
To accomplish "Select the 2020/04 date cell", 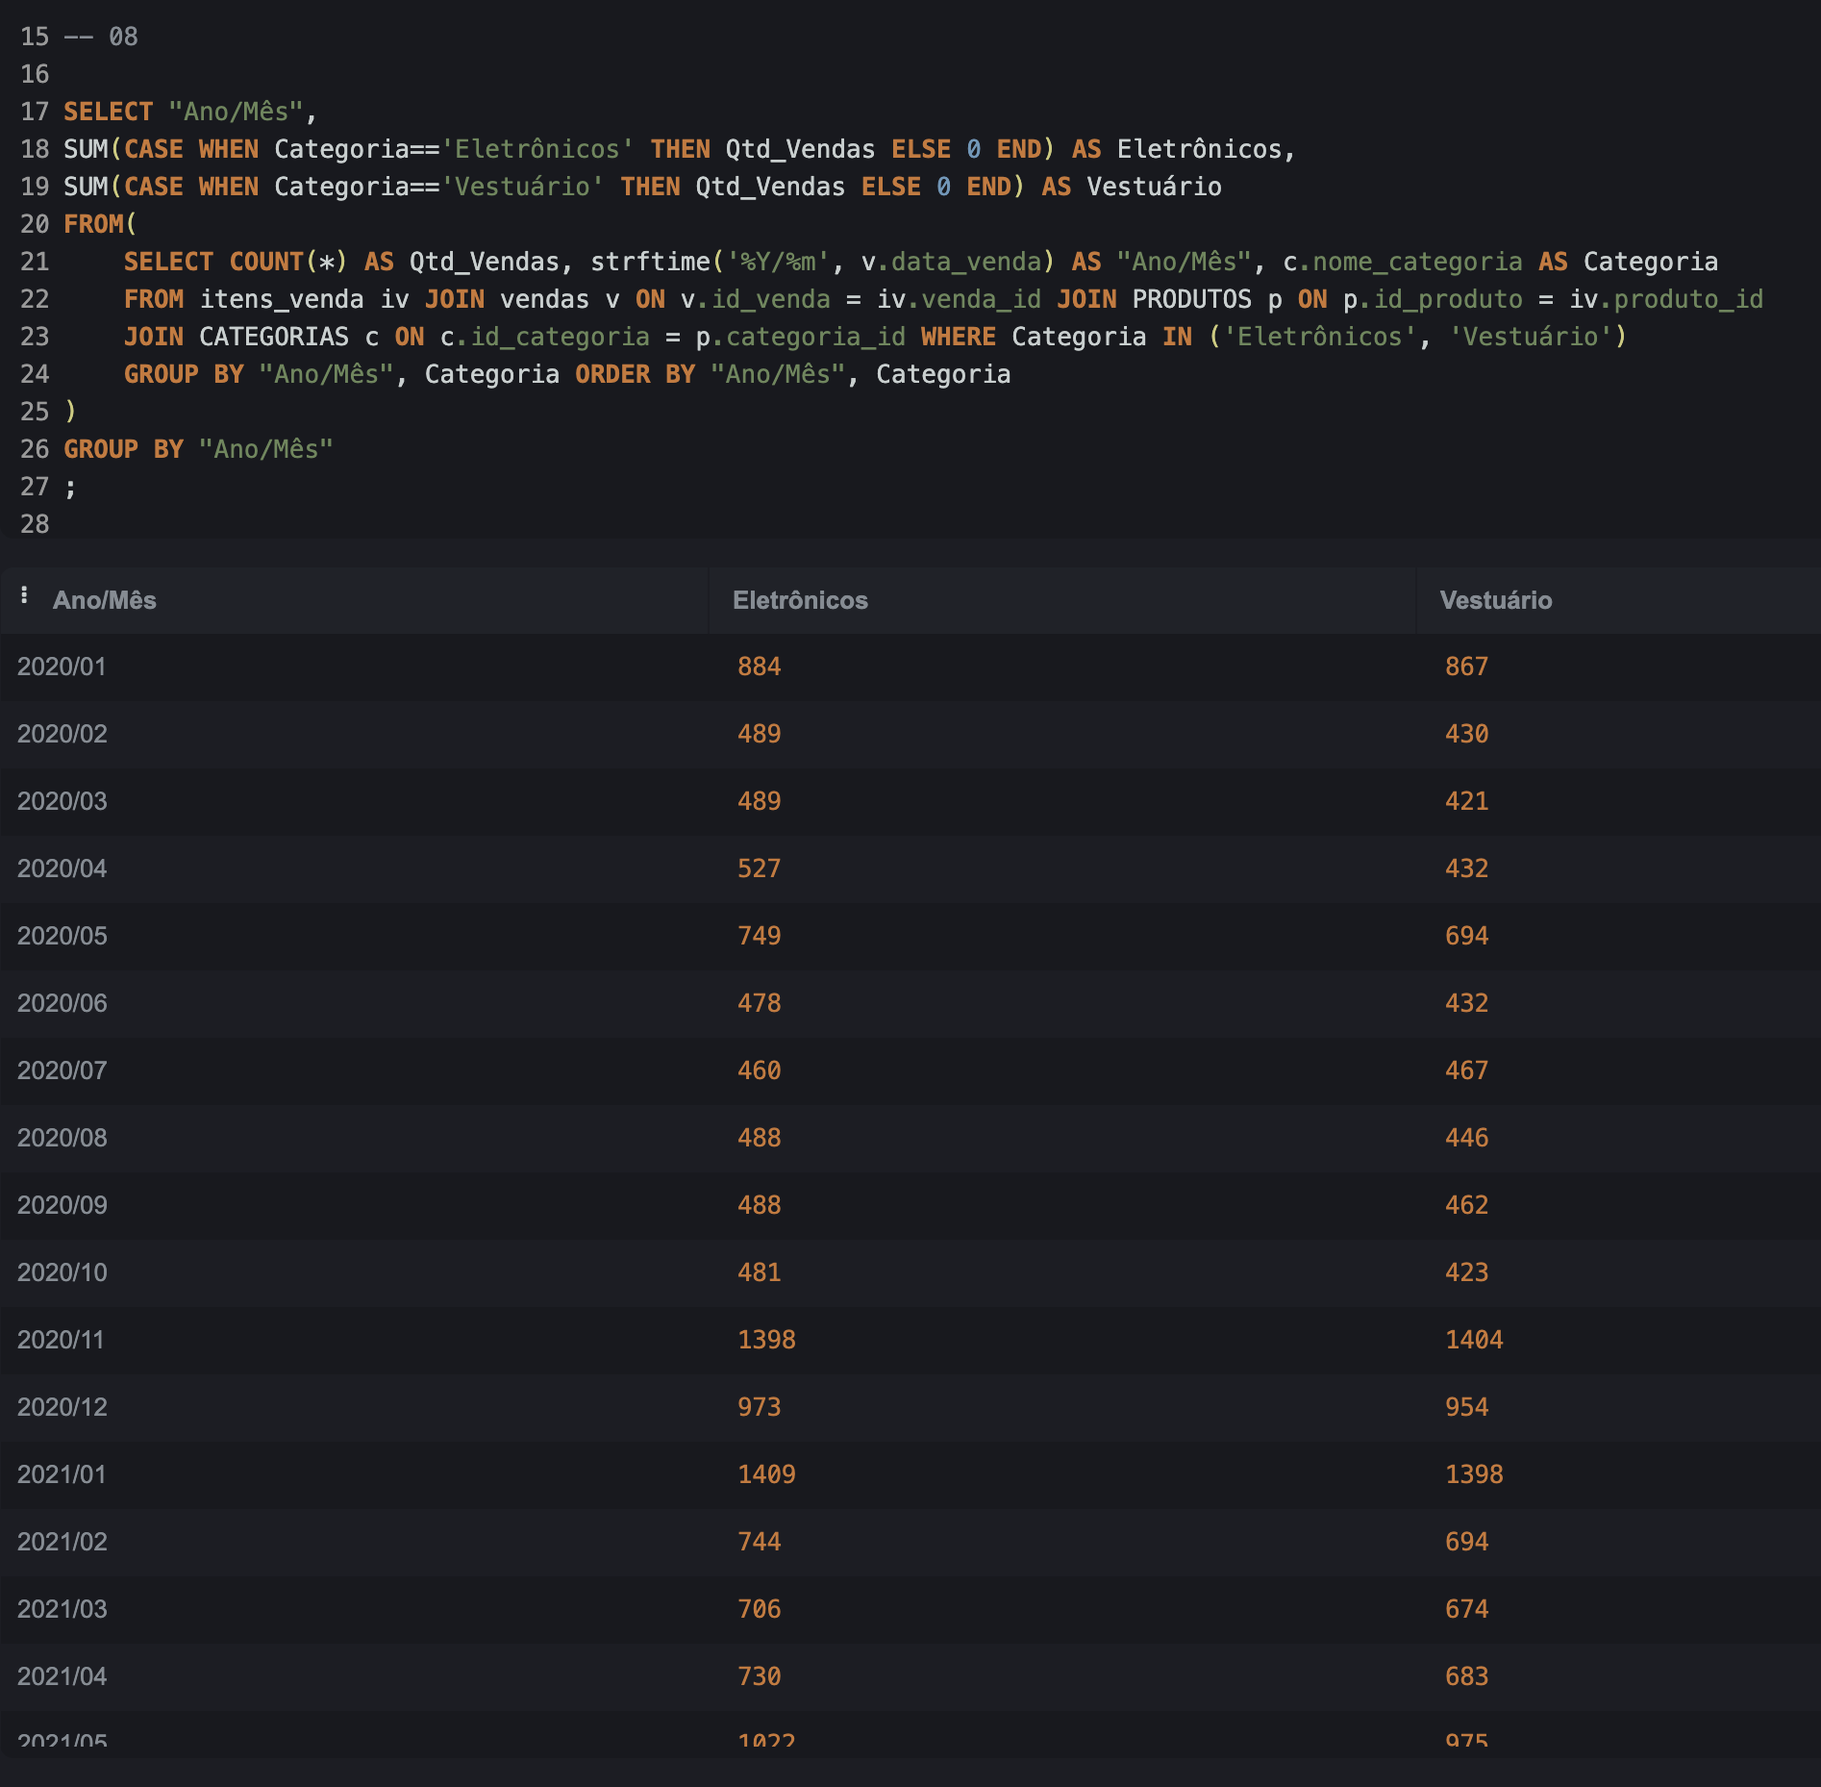I will [x=62, y=868].
